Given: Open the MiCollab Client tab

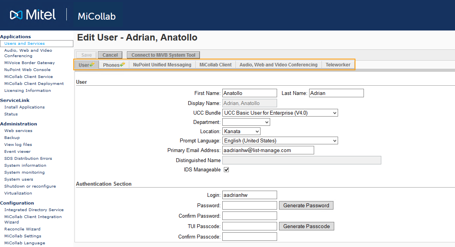Looking at the screenshot, I should (215, 65).
